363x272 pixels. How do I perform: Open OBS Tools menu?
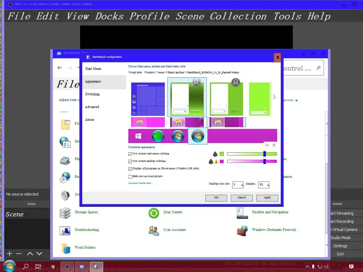[x=287, y=16]
